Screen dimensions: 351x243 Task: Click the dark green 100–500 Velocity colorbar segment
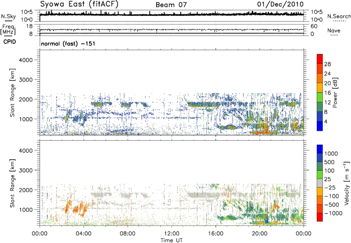320,166
